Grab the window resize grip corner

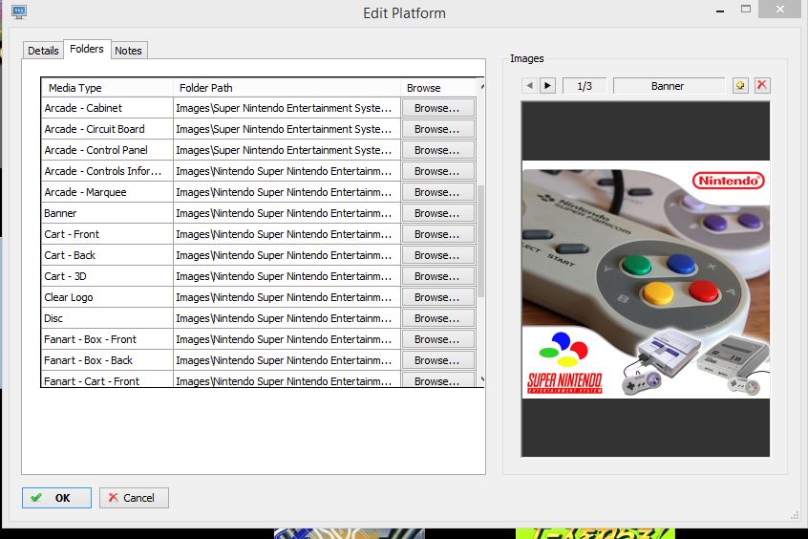795,515
